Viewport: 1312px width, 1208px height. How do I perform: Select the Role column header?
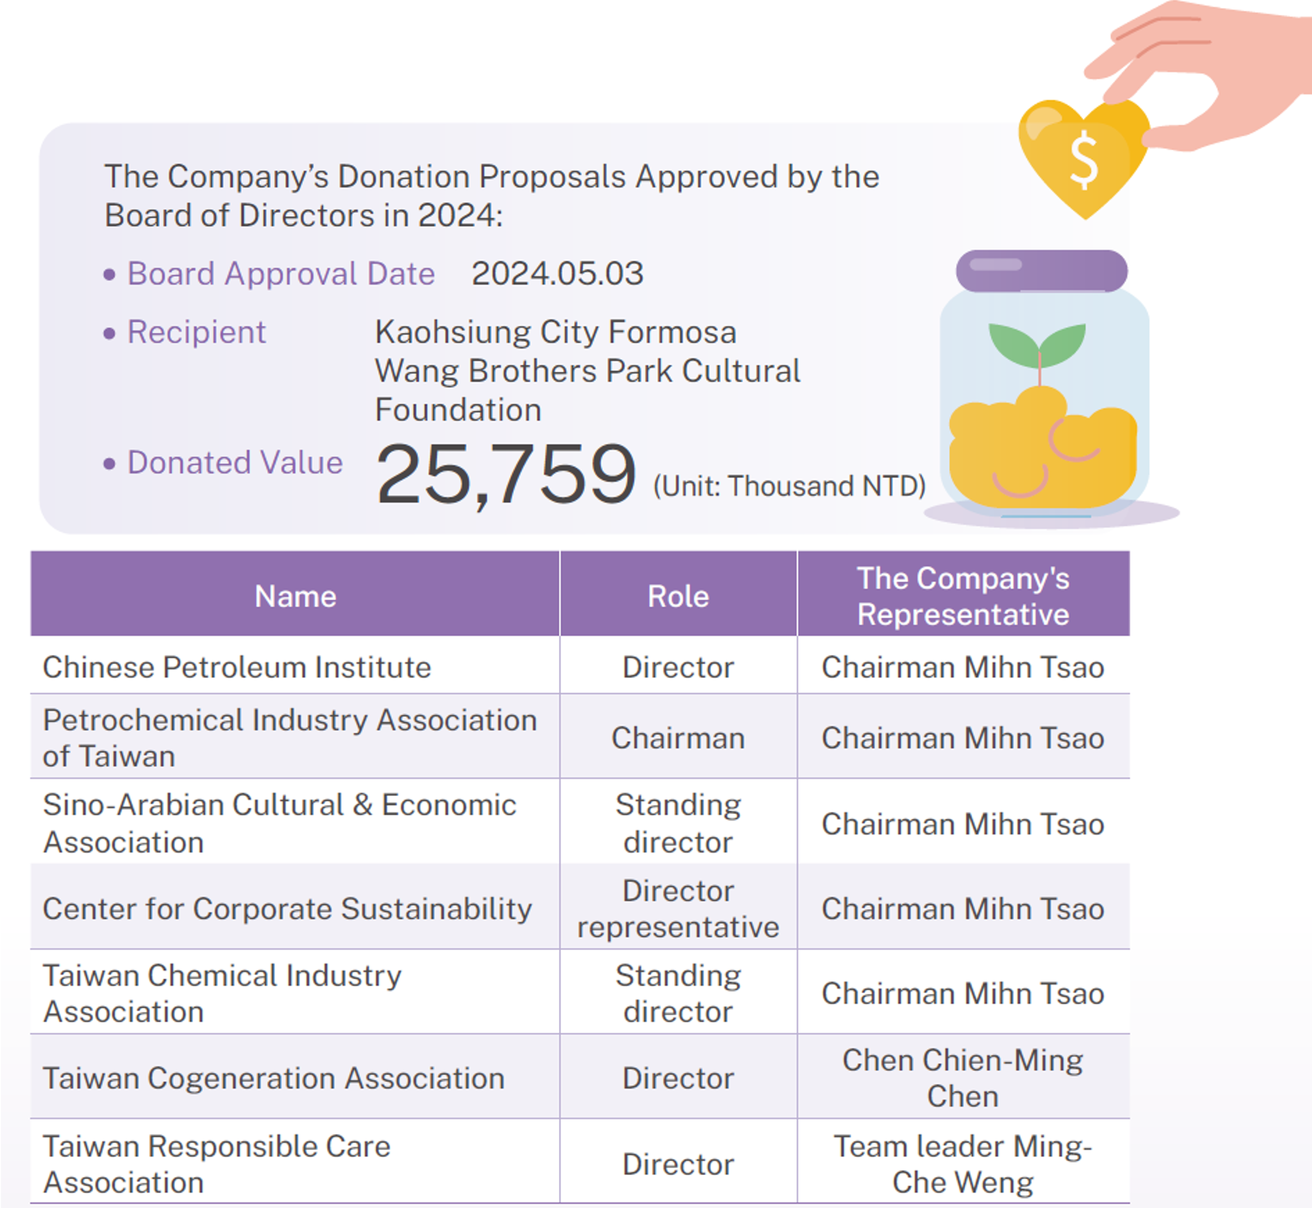coord(678,596)
